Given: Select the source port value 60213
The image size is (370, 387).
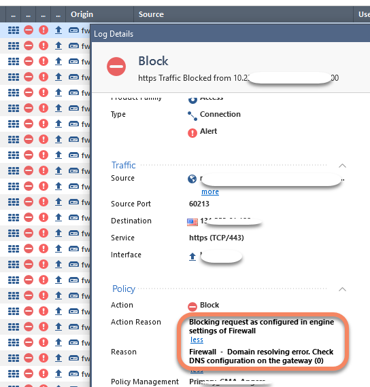Looking at the screenshot, I should click(x=199, y=204).
